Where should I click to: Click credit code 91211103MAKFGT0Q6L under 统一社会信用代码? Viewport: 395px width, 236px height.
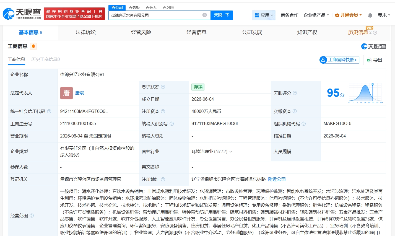tap(84, 111)
